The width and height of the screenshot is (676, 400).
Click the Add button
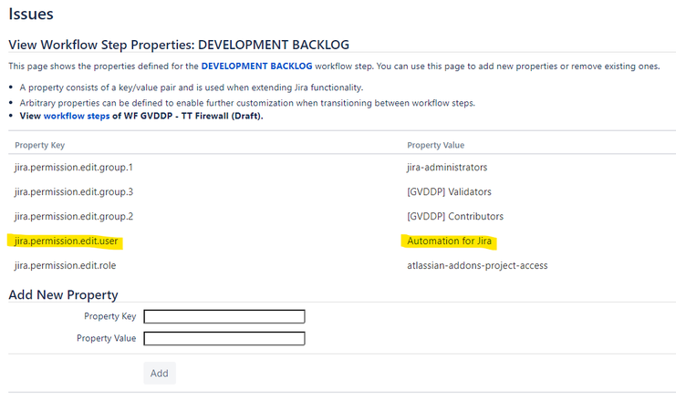point(160,374)
